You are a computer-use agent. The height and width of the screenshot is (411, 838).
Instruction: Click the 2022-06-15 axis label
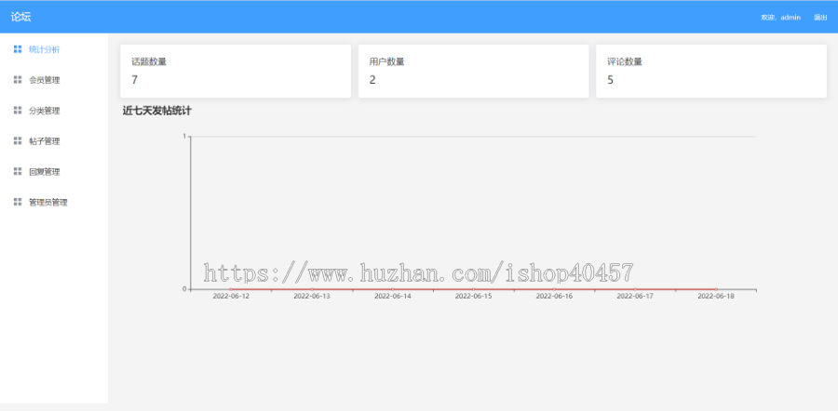tap(474, 296)
